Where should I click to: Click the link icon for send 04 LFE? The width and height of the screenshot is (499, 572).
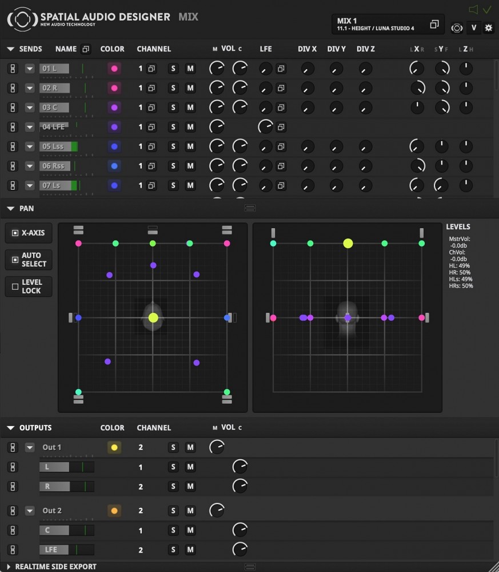[x=13, y=127]
